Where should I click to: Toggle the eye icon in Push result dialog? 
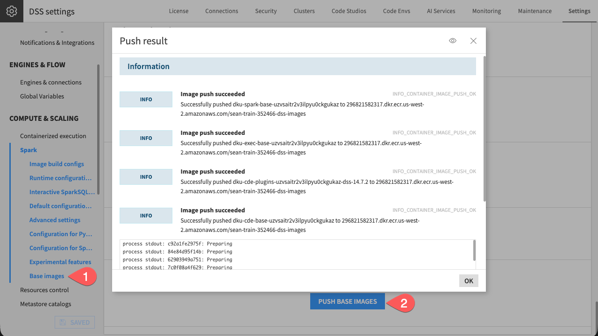pos(453,41)
